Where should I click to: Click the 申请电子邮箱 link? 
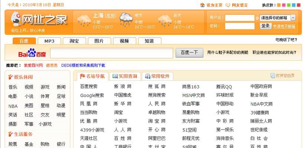click(x=284, y=26)
